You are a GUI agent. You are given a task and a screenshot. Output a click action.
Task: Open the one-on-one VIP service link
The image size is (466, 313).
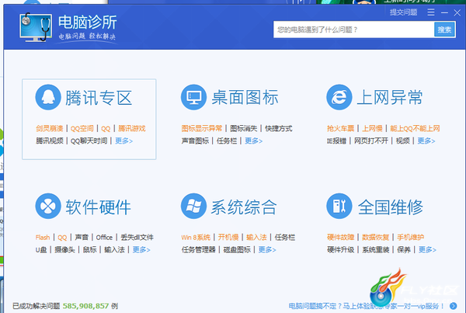[x=367, y=306]
